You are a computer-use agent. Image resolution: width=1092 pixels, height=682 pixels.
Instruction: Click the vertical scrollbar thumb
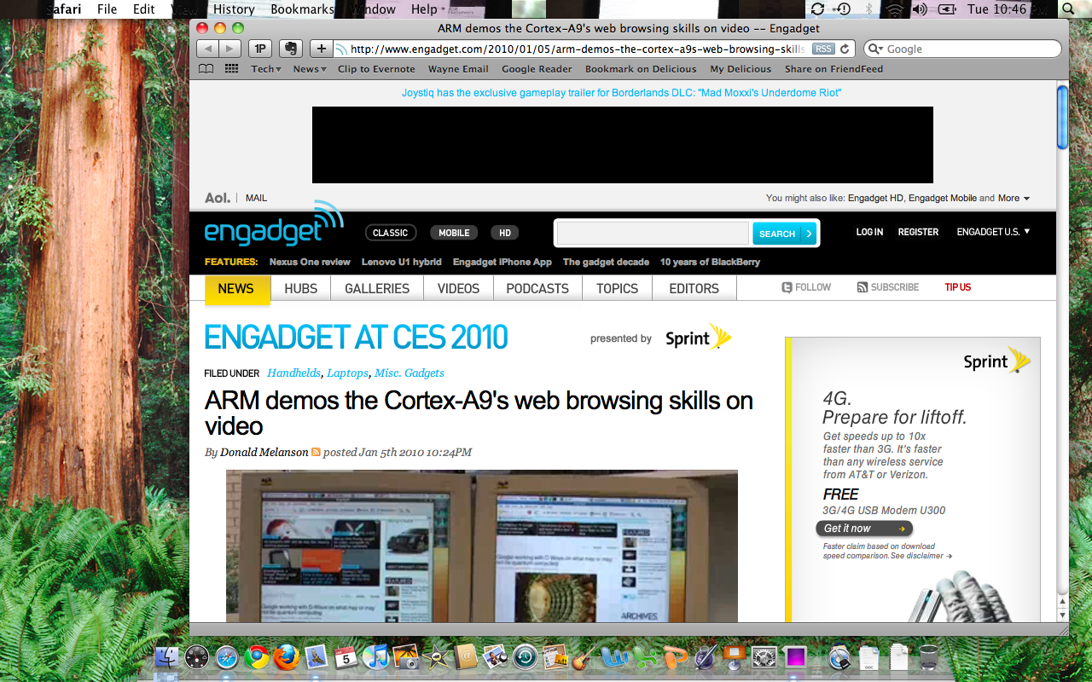coord(1062,117)
